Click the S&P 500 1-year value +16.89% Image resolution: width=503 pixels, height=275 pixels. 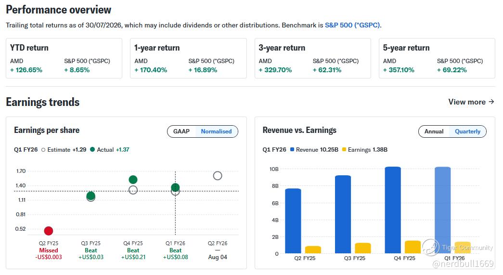[203, 70]
